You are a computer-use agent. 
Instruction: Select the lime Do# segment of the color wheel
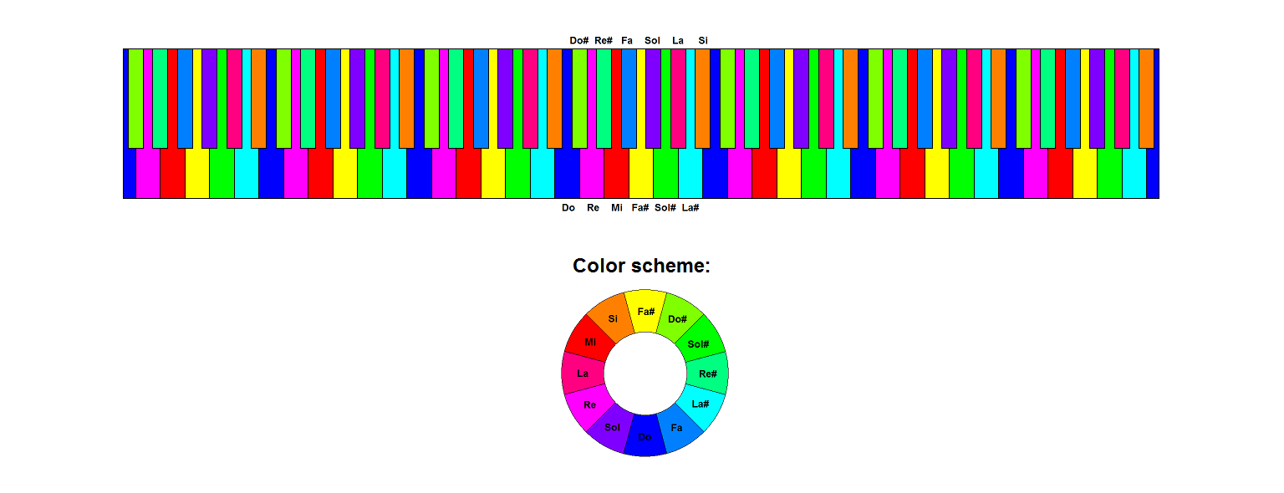point(678,318)
